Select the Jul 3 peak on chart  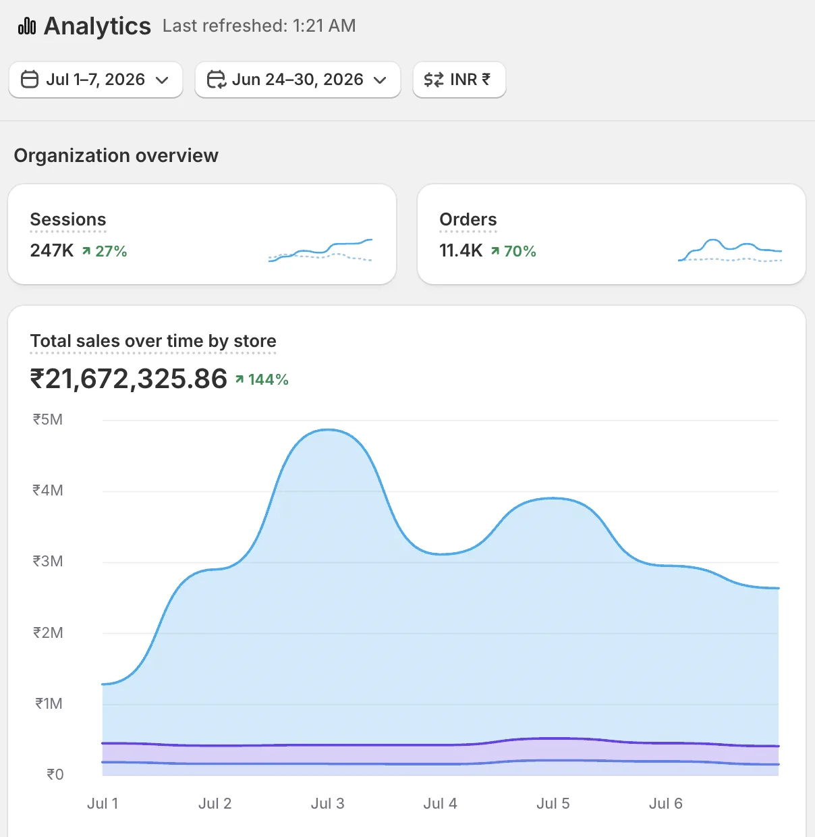[x=328, y=430]
